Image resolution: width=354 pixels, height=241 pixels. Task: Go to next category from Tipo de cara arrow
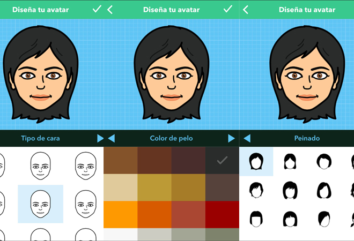pyautogui.click(x=100, y=138)
